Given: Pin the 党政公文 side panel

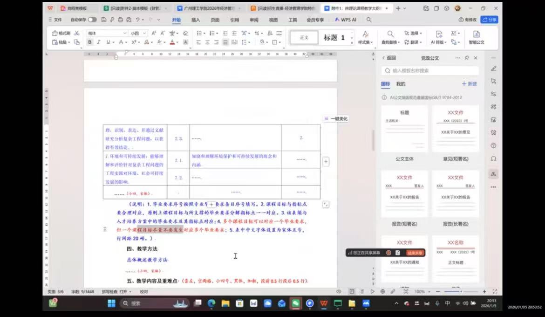Looking at the screenshot, I should click(x=467, y=58).
